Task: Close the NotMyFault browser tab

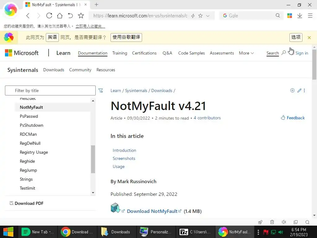Action: (85, 4)
